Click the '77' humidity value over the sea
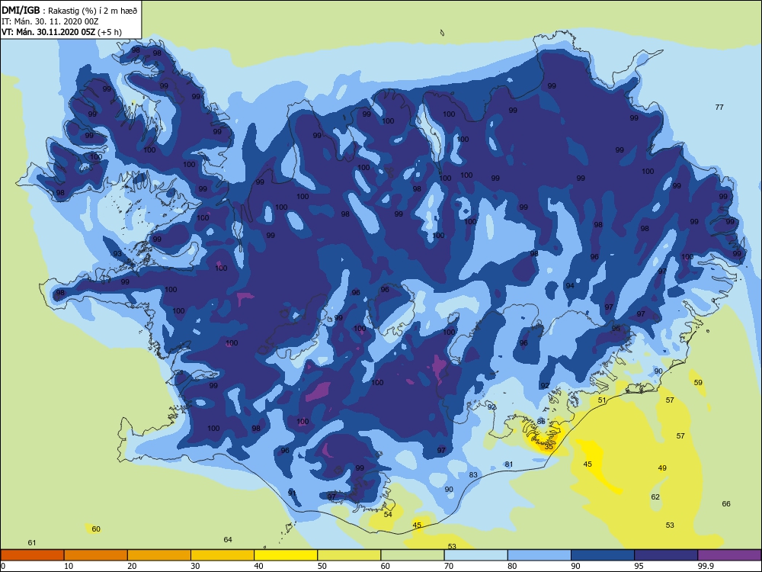This screenshot has width=762, height=572. 719,107
